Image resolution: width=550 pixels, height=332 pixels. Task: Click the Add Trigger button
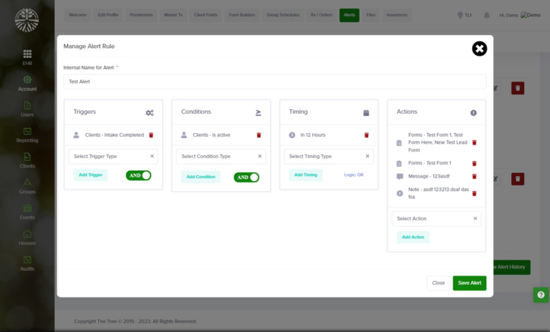(x=90, y=175)
